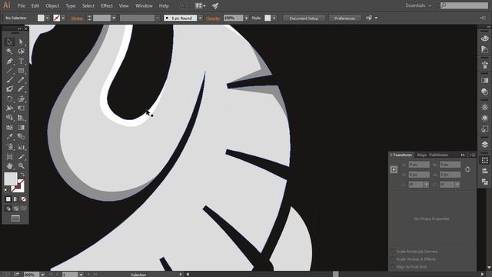Enable Scale Strokes & Effects checkbox
Image resolution: width=492 pixels, height=277 pixels.
pyautogui.click(x=393, y=259)
